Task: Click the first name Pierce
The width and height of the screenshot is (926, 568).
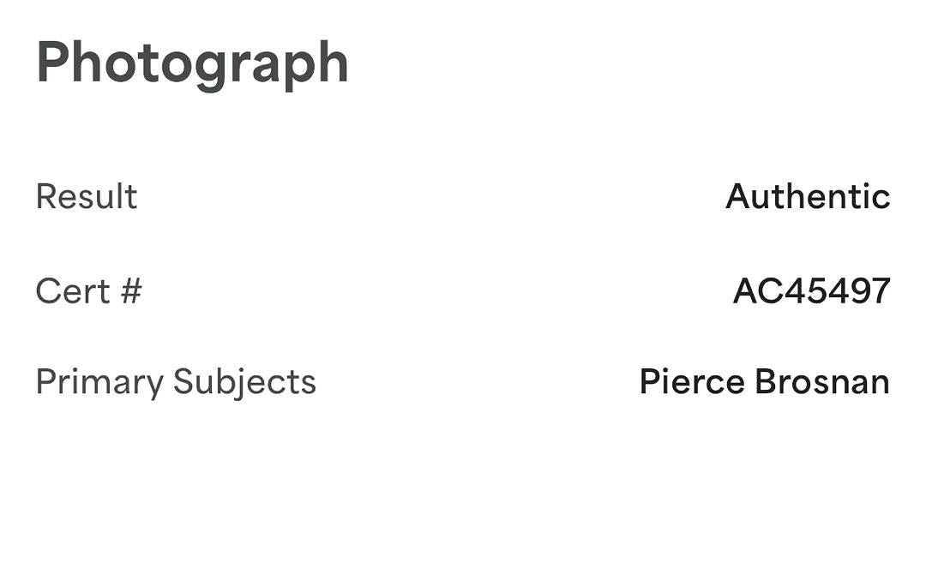Action: 692,382
